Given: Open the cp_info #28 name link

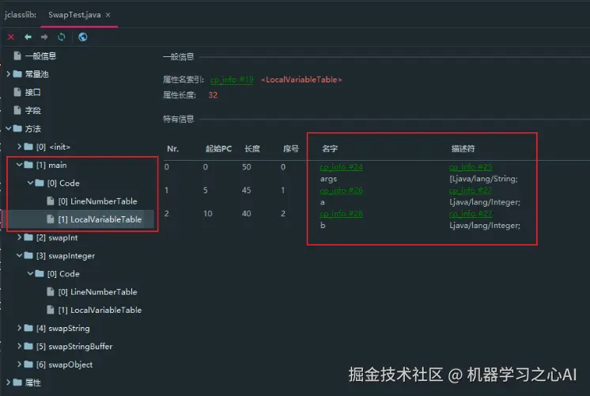Looking at the screenshot, I should [342, 214].
